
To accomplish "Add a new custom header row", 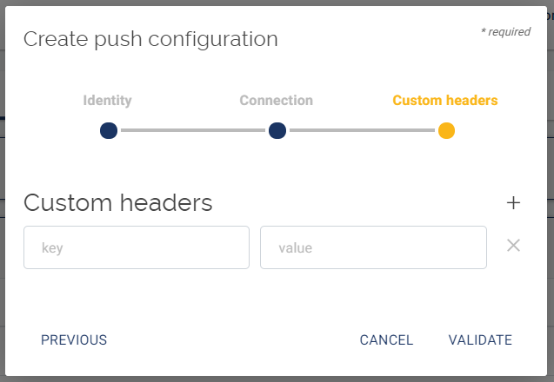I will point(513,203).
